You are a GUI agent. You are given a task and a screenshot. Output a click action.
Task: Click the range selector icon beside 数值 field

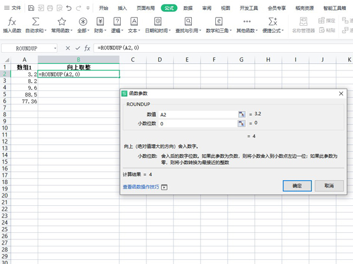tap(241, 114)
